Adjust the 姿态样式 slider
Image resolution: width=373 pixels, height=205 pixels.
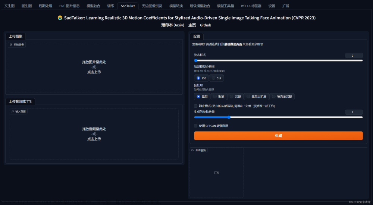(x=278, y=60)
